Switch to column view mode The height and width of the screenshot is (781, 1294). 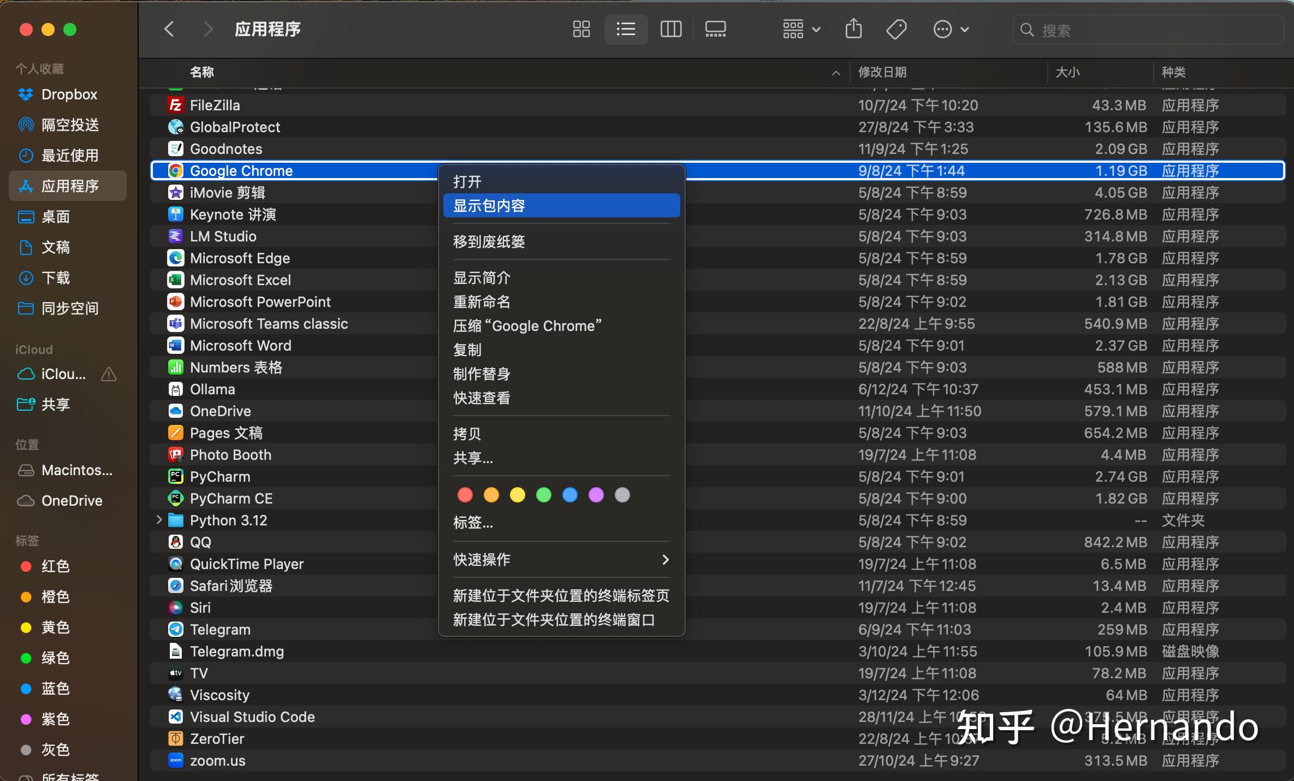[670, 29]
